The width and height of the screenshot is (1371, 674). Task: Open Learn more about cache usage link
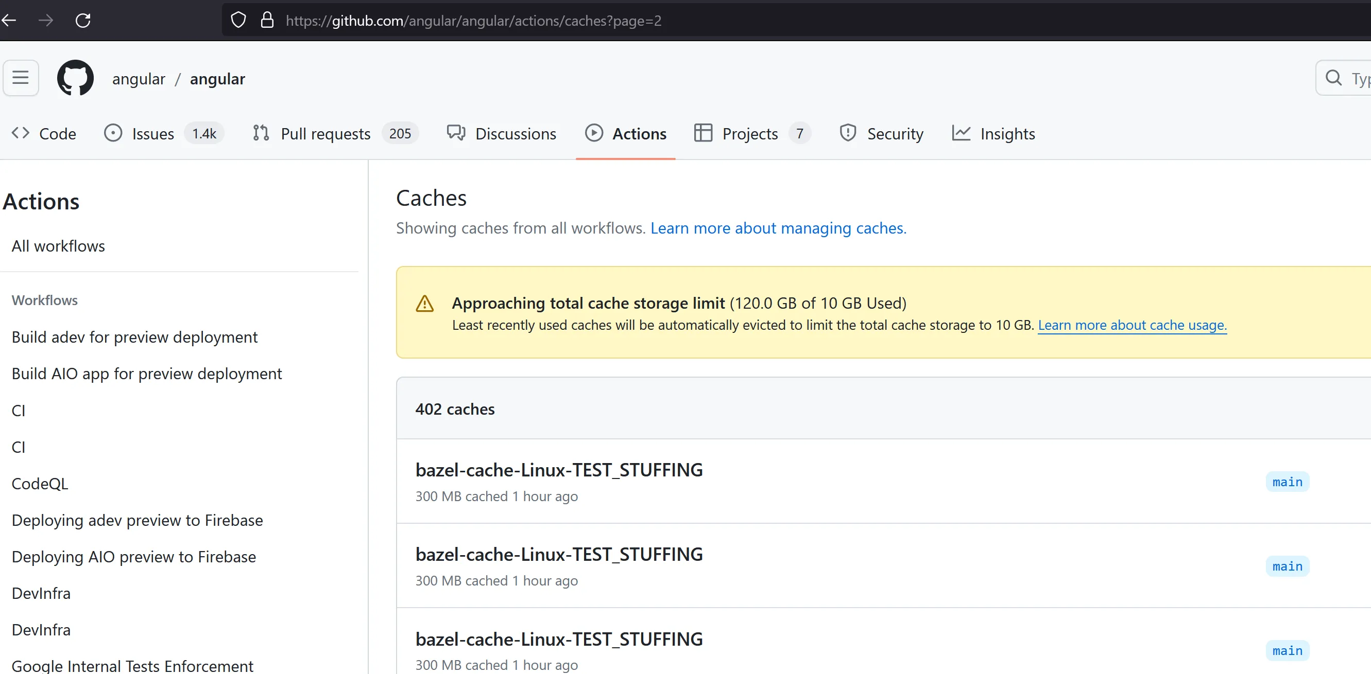(1132, 325)
